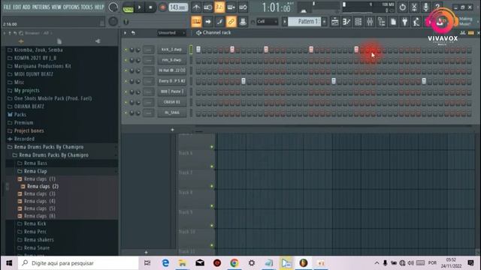This screenshot has height=270, width=481.
Task: Arm the red record button
Action: point(162,7)
